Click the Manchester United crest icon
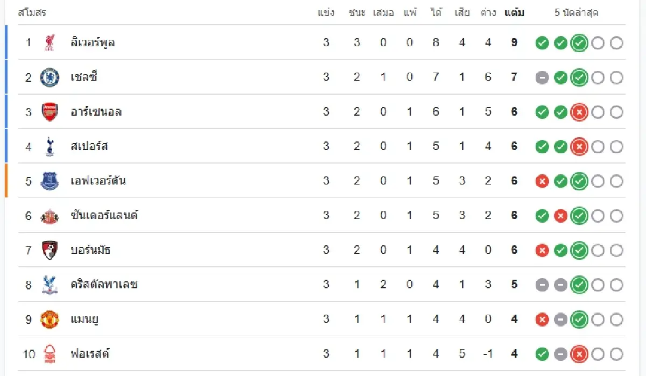The width and height of the screenshot is (646, 376). tap(50, 320)
